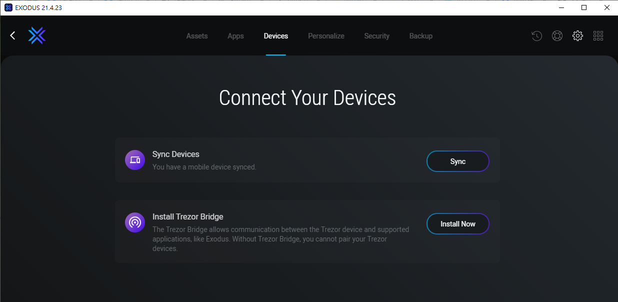Click the Install Trezor Bridge title
The image size is (618, 302).
[188, 217]
